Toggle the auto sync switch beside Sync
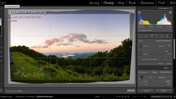 click(139, 91)
